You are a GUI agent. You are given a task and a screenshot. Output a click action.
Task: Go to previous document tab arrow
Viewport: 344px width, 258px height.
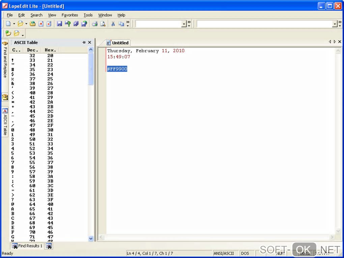[330, 42]
